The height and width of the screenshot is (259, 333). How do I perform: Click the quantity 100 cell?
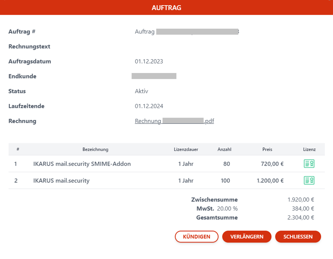[225, 181]
